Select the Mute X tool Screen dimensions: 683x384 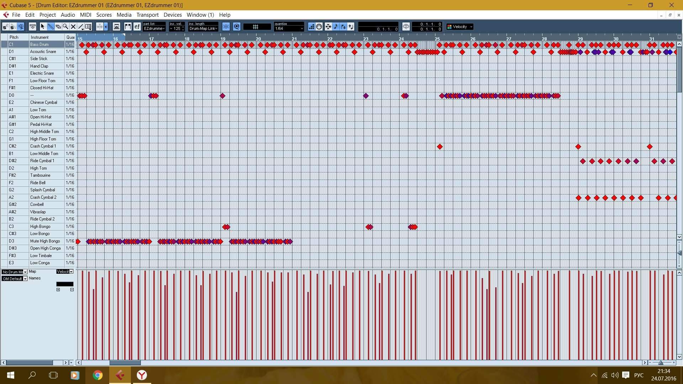[x=73, y=27]
